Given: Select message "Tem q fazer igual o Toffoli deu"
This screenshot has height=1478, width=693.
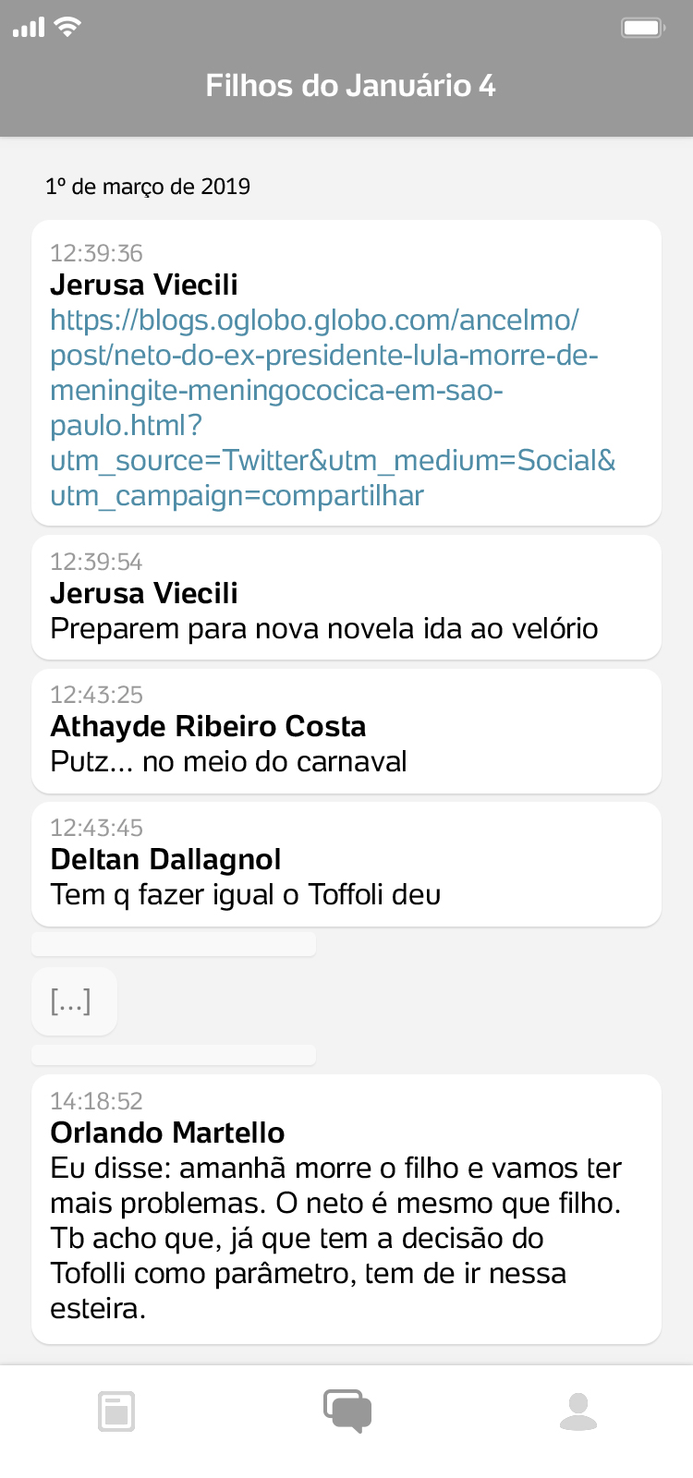Looking at the screenshot, I should pos(246,895).
